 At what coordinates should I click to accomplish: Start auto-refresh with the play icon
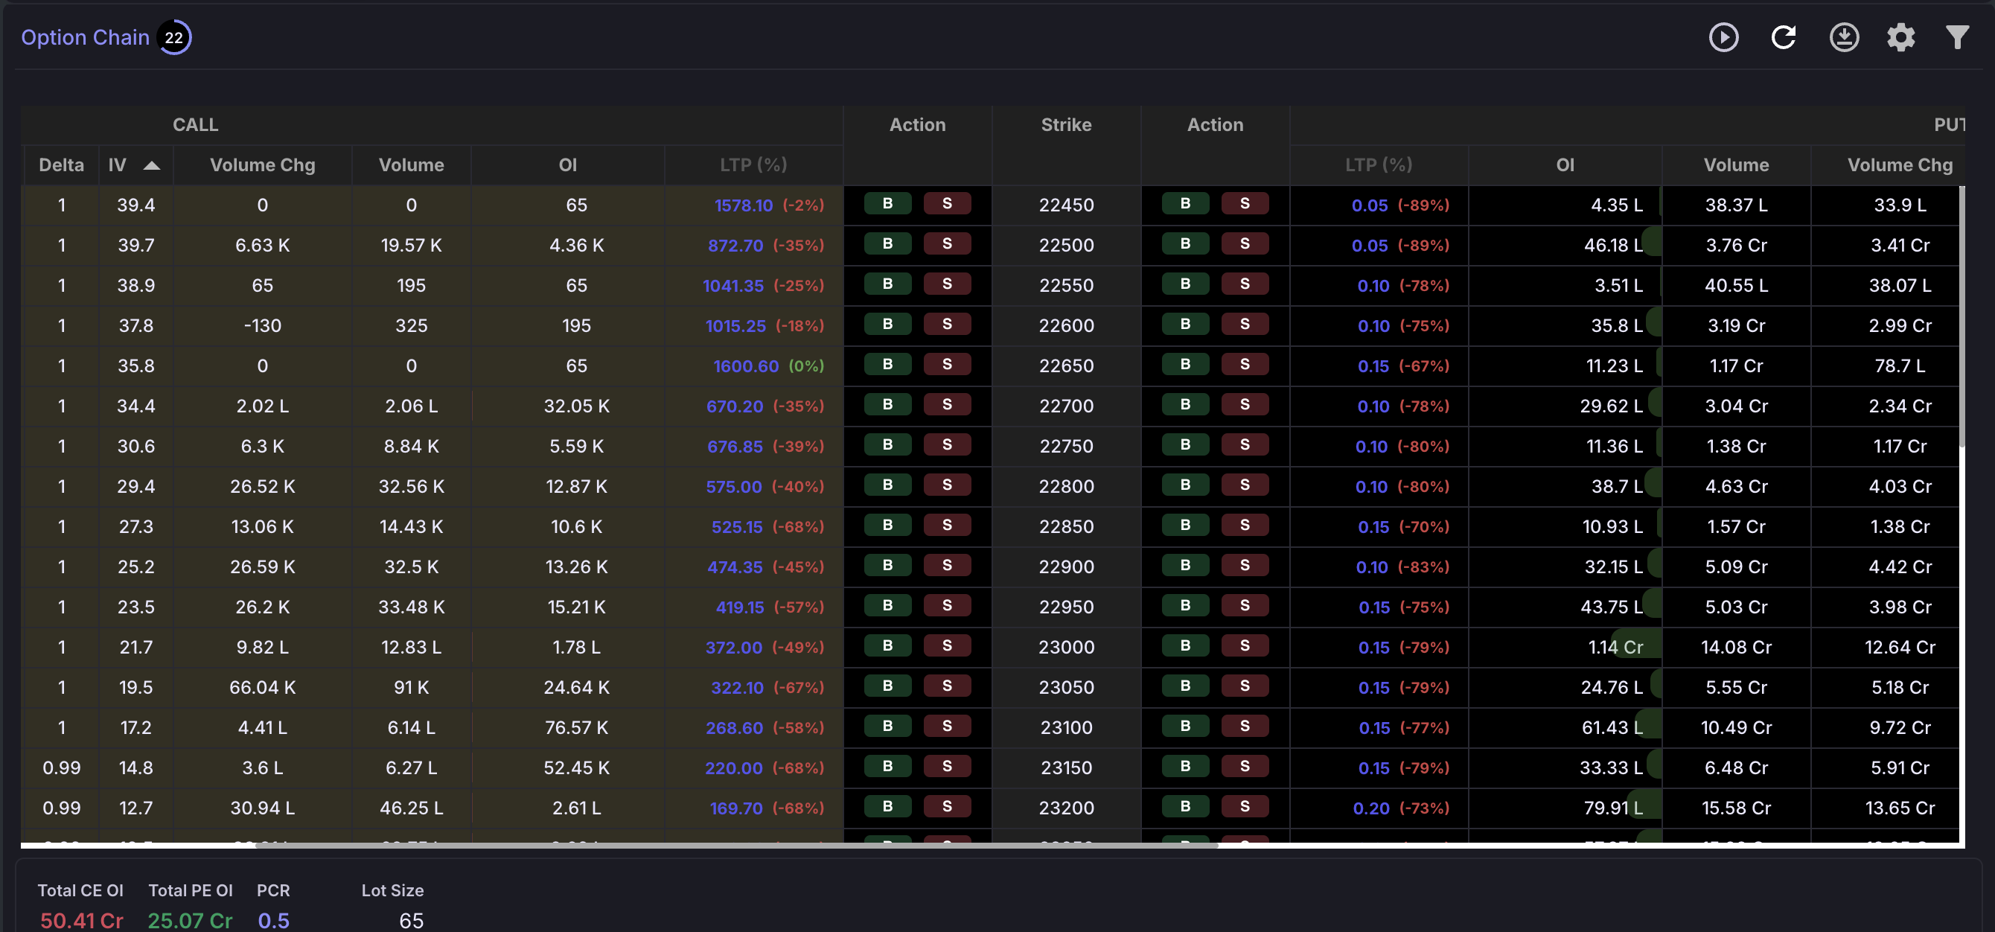point(1723,37)
